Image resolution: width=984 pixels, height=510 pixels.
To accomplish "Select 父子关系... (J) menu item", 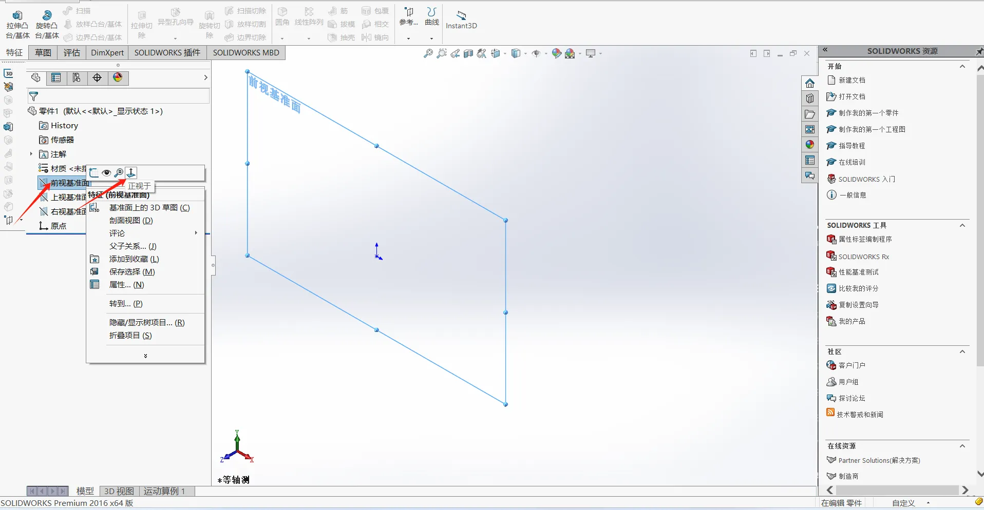I will click(x=146, y=246).
